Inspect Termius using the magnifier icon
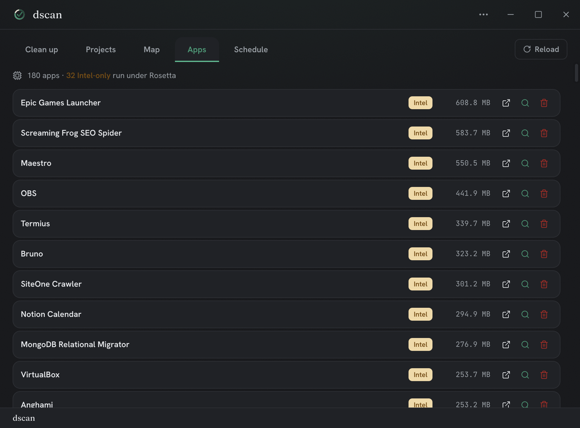Viewport: 580px width, 428px height. (525, 224)
